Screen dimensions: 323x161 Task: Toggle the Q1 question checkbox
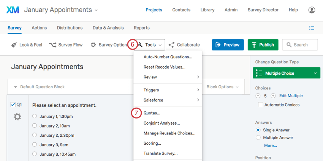tap(13, 105)
